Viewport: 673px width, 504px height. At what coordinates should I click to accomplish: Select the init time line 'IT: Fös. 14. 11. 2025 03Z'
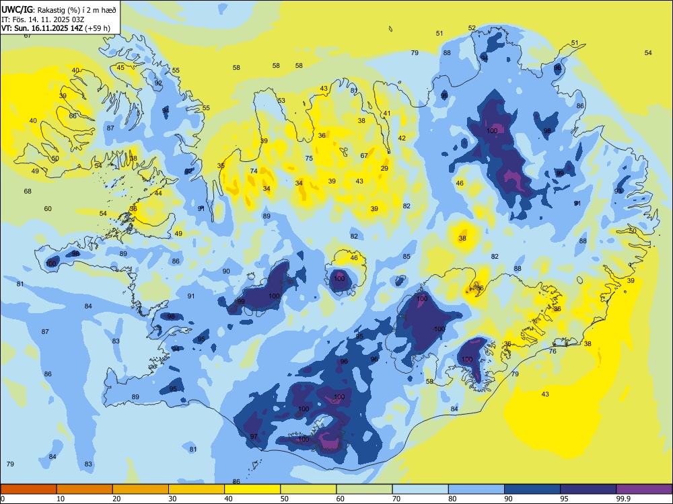coord(42,19)
